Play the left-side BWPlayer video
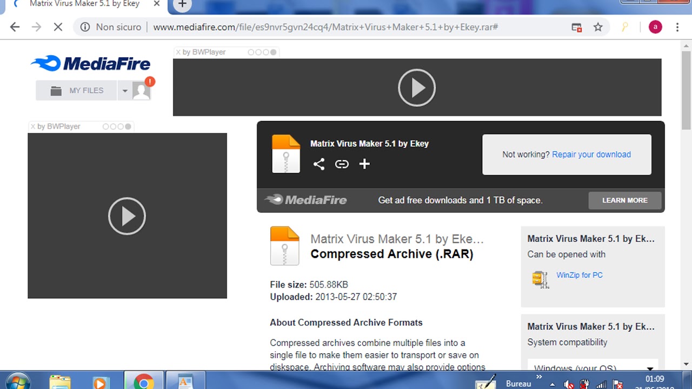Image resolution: width=692 pixels, height=389 pixels. pos(127,216)
